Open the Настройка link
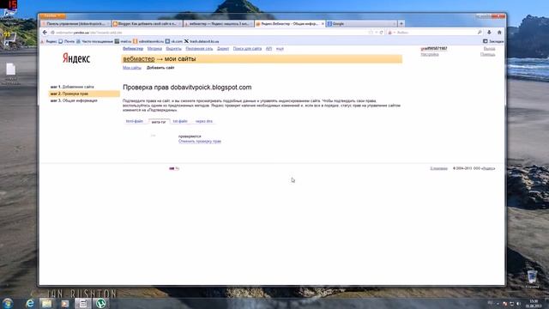 pos(430,54)
